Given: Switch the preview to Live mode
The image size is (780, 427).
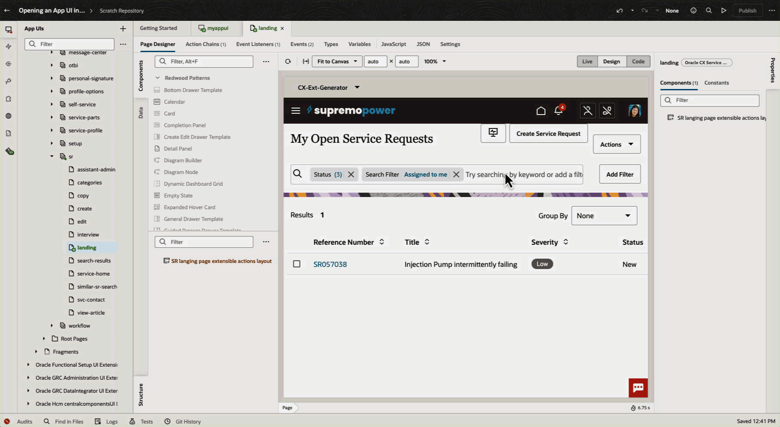Looking at the screenshot, I should tap(587, 61).
